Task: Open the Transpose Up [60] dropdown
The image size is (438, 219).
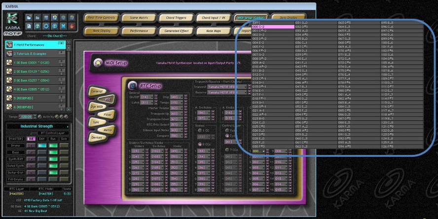Action: pos(177,113)
